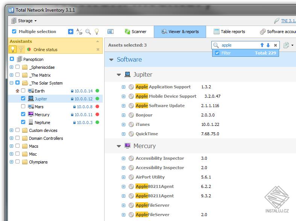Check the _Spheniscidae folder checkbox
This screenshot has height=221, width=296.
point(17,67)
